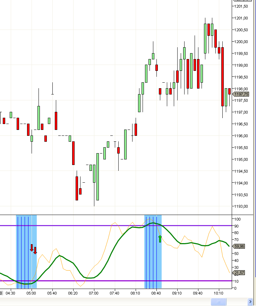Click the 1200,00 price axis label
The image size is (256, 306).
coord(241,42)
